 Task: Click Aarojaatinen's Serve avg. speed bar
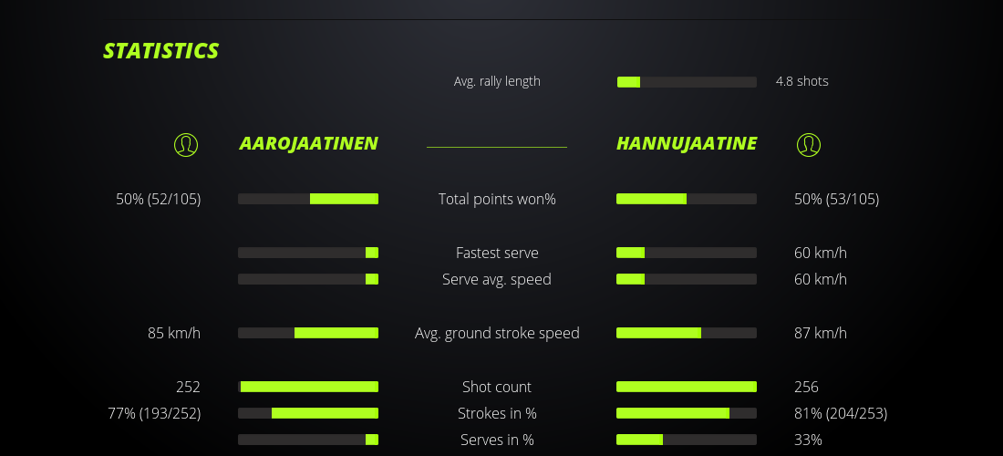[308, 279]
